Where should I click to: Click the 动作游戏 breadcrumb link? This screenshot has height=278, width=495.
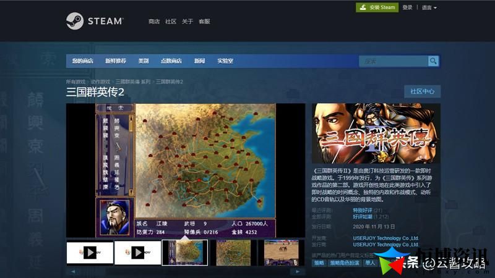100,82
